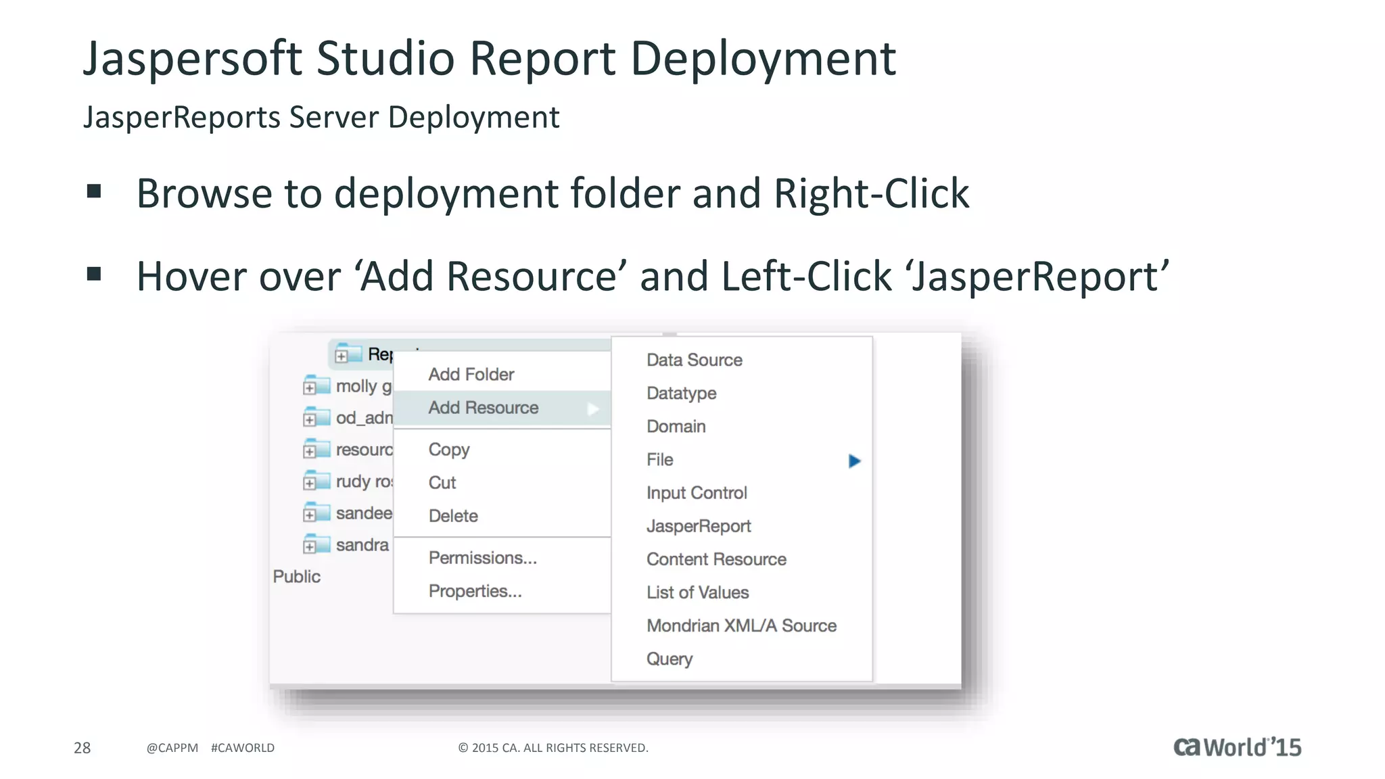Select the od_adn tree item
1385x779 pixels.
[364, 418]
